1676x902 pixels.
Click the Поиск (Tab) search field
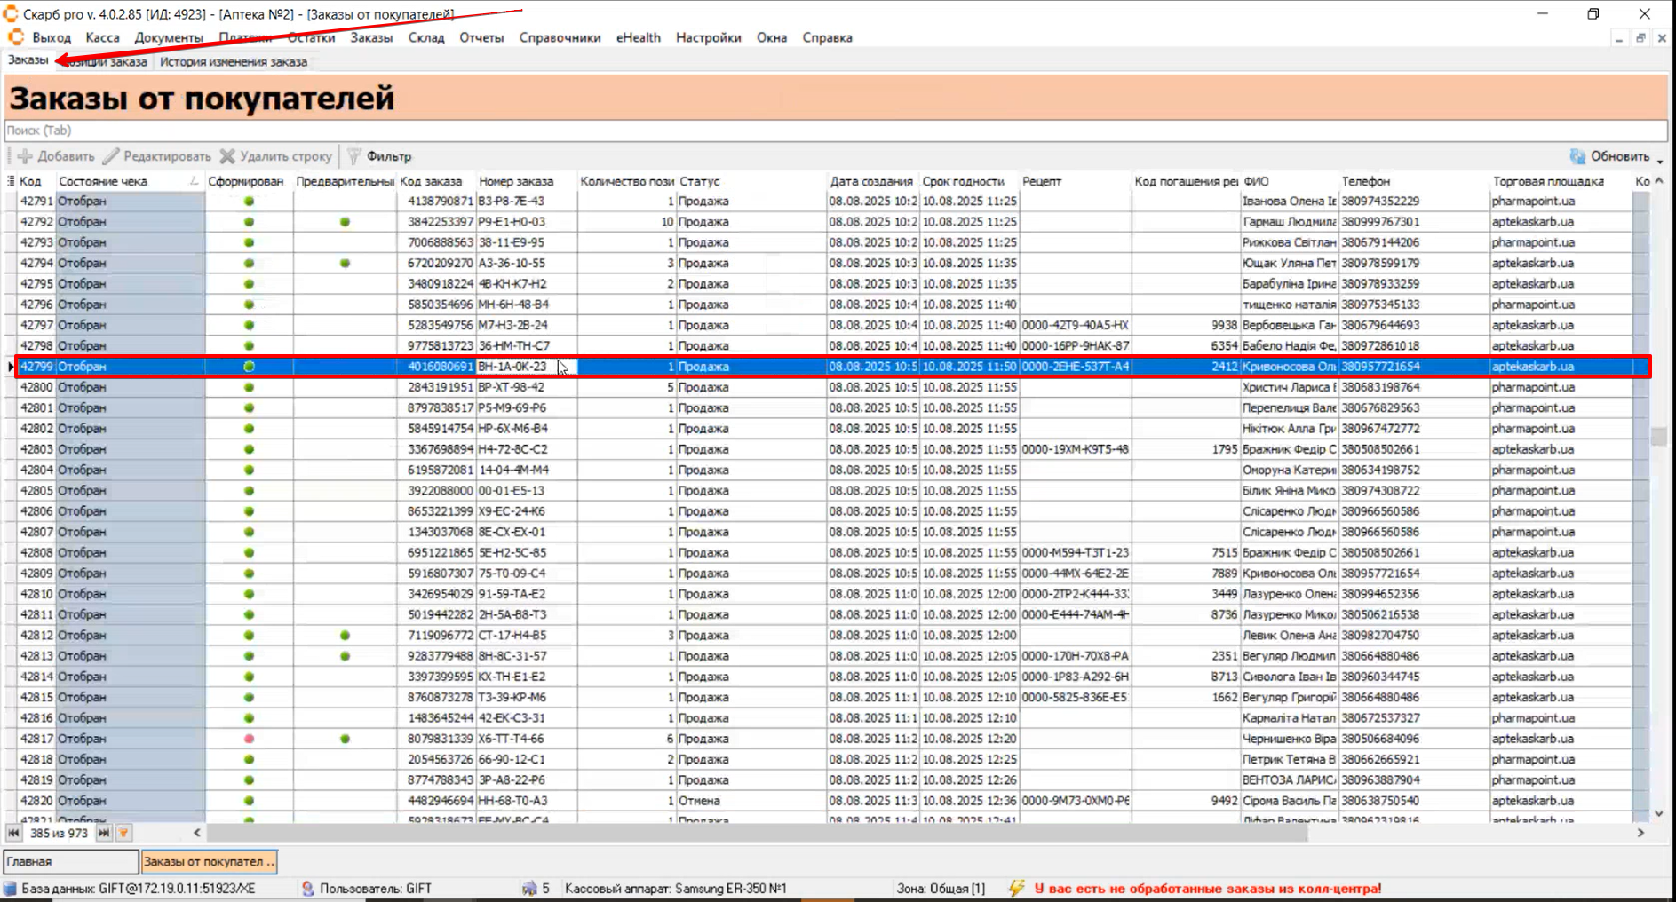pos(835,131)
